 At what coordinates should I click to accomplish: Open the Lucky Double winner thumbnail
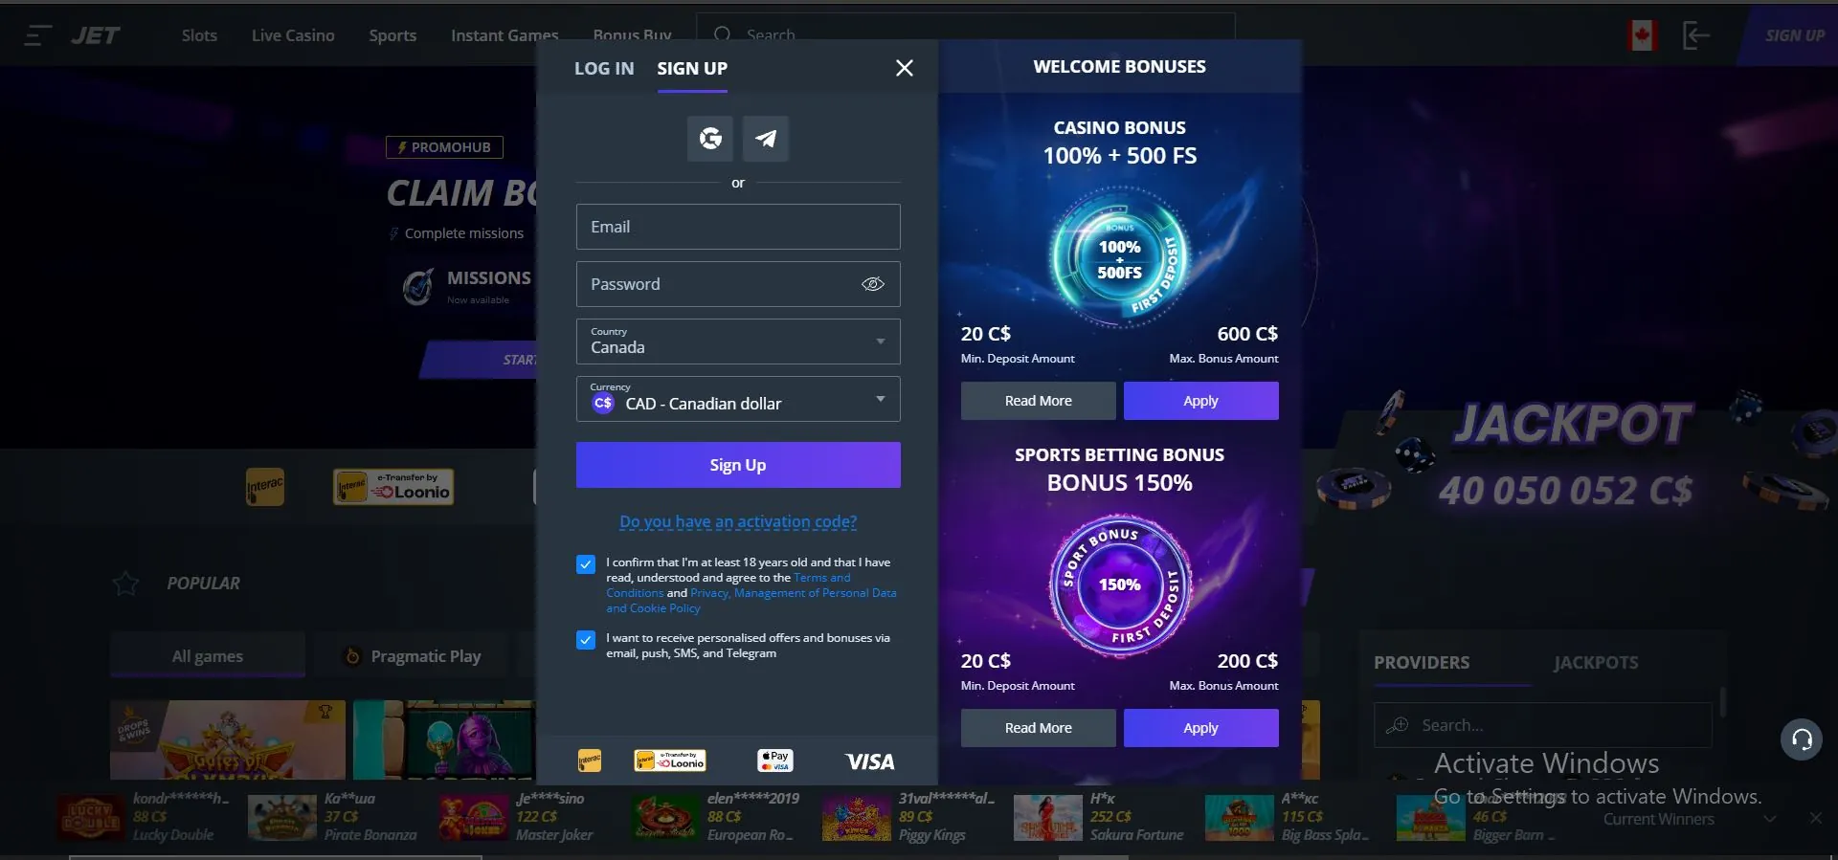pyautogui.click(x=91, y=818)
